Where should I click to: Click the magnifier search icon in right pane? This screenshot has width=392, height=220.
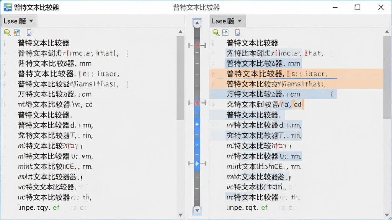(x=216, y=33)
